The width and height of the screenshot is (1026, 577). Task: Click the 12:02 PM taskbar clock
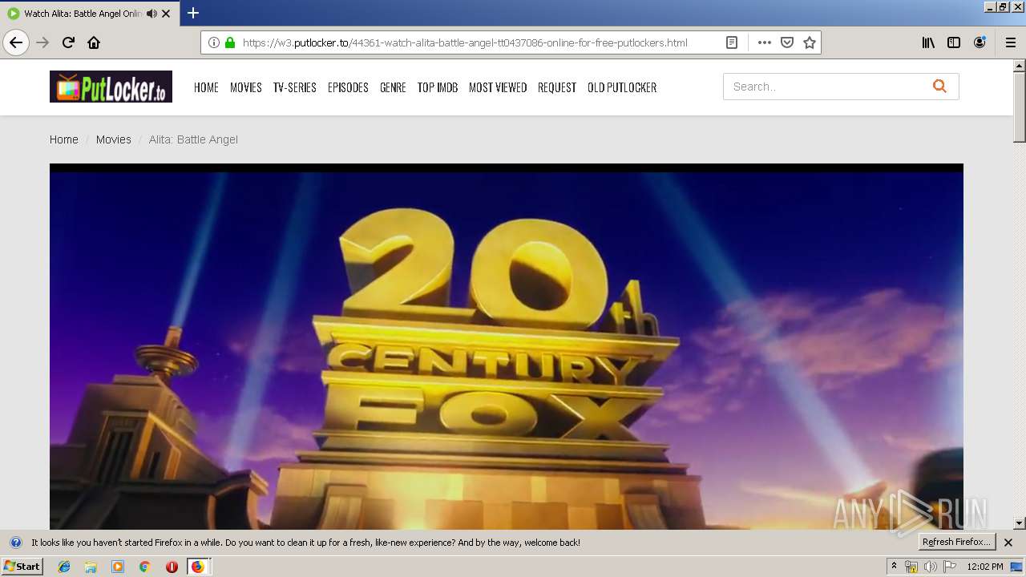[x=985, y=567]
